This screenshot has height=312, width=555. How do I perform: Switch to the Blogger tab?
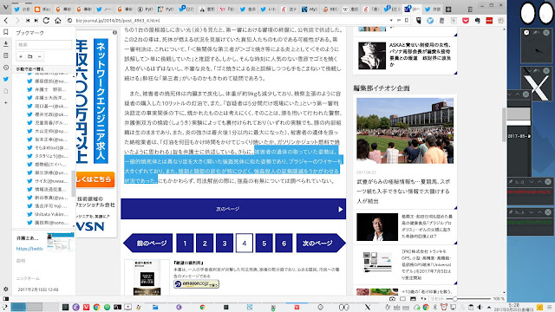coord(42,10)
